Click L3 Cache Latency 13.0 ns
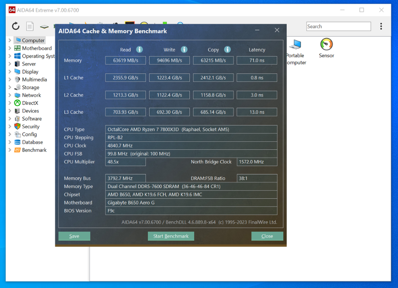398x288 pixels. click(x=257, y=112)
